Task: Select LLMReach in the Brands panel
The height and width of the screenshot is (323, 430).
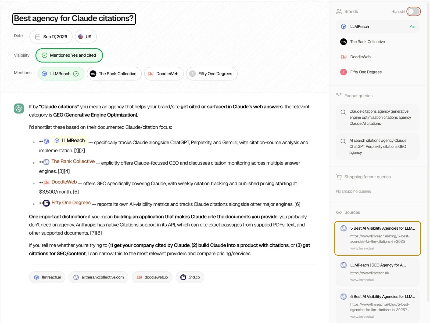Action: tap(378, 27)
